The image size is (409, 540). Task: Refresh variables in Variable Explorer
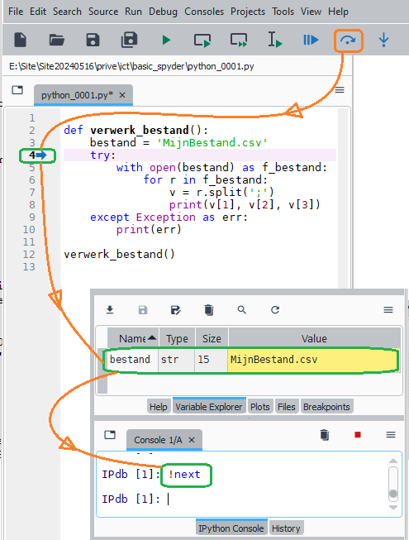[x=275, y=310]
